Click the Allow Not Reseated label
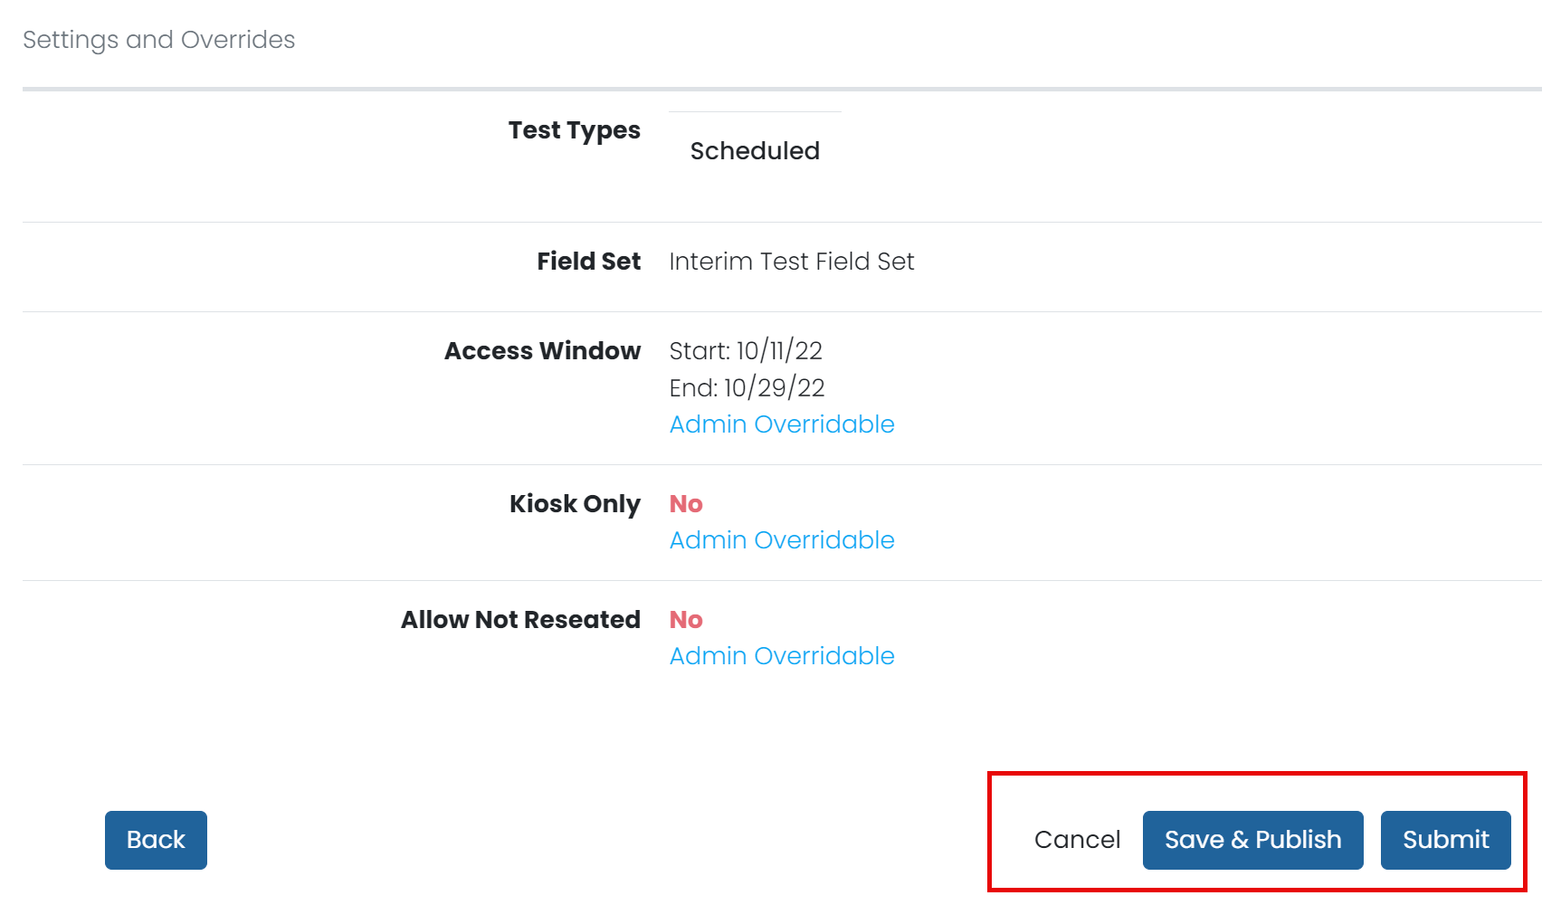This screenshot has height=905, width=1542. click(x=520, y=620)
